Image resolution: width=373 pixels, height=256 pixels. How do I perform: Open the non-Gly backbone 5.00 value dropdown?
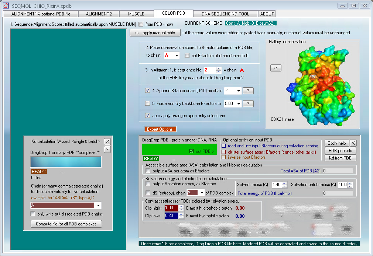pyautogui.click(x=238, y=104)
